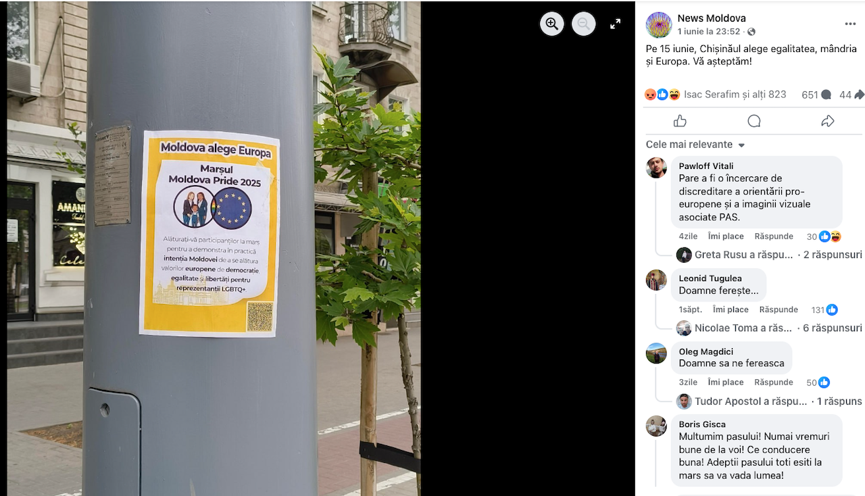865x496 pixels.
Task: Toggle Îmi place on Oleg Magdici's comment
Action: click(726, 382)
